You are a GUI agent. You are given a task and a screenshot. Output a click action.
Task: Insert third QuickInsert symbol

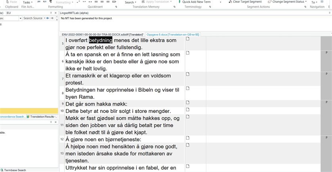click(90, 2)
